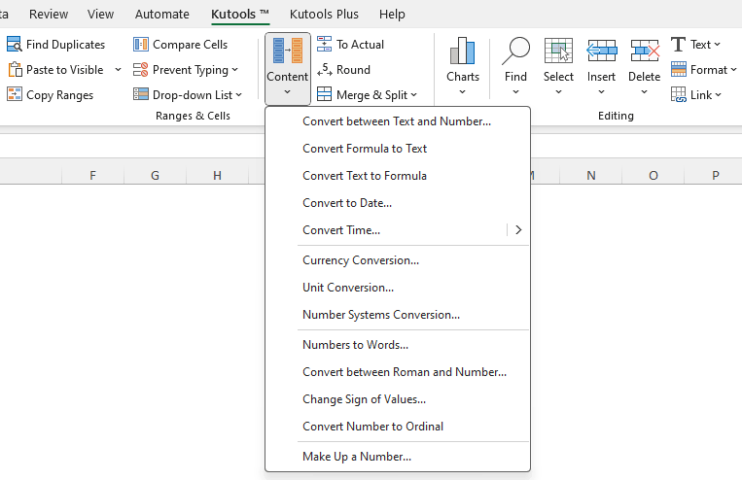The height and width of the screenshot is (480, 742).
Task: Click the Find magnifier icon
Action: (515, 52)
